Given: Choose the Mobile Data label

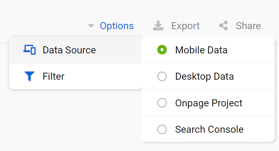Looking at the screenshot, I should (x=201, y=50).
